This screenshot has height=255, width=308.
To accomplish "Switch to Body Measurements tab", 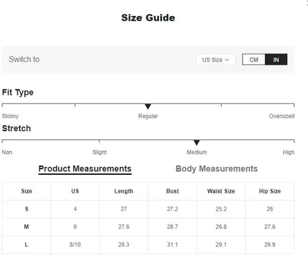I will pyautogui.click(x=217, y=169).
